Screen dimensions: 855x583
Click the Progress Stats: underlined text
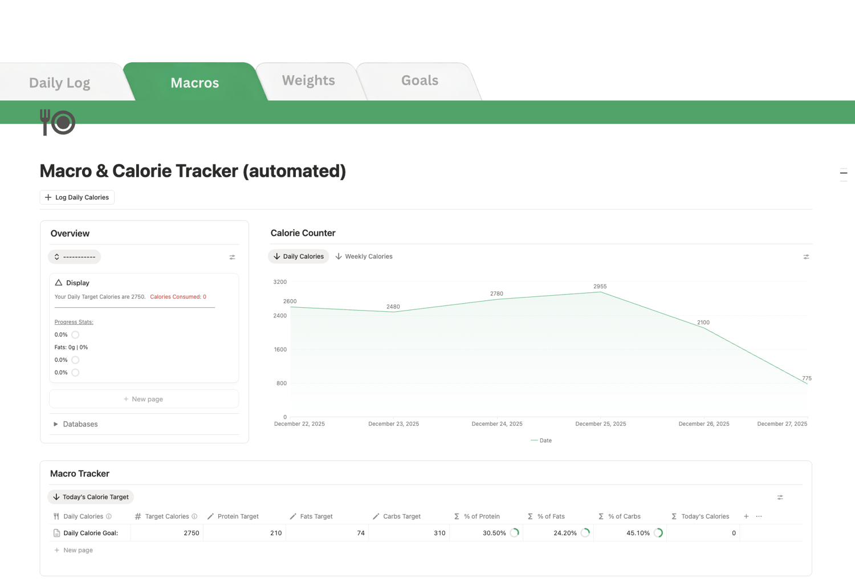tap(74, 322)
